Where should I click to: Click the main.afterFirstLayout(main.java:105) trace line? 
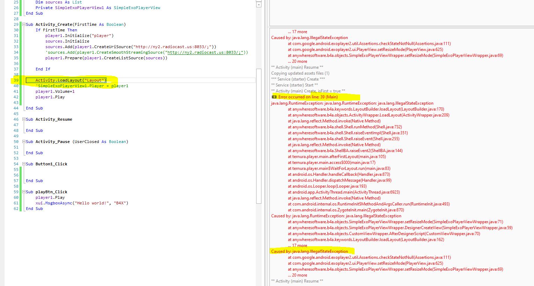click(x=337, y=157)
